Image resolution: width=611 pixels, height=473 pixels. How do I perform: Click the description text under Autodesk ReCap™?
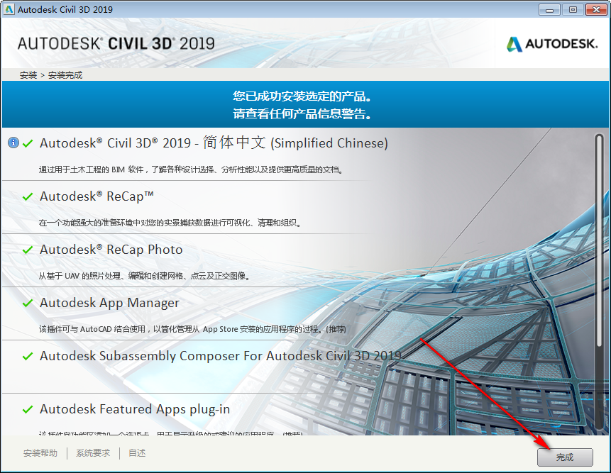click(170, 223)
